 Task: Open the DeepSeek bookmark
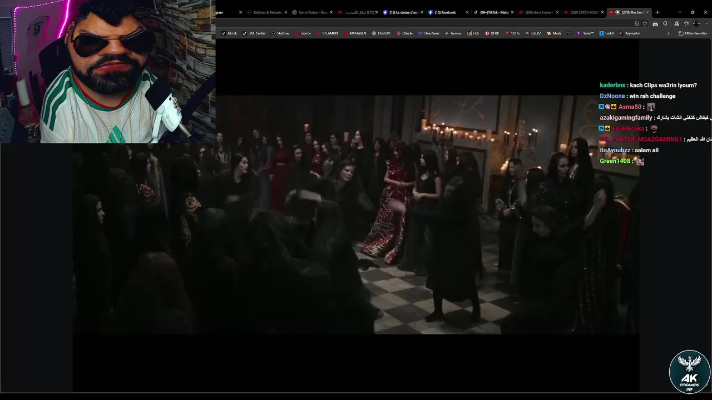(x=429, y=33)
